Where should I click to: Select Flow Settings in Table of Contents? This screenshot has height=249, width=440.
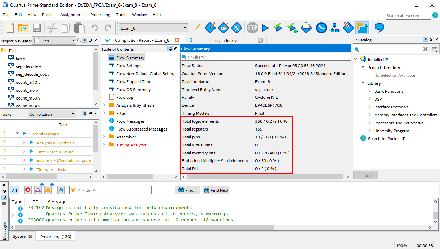pos(129,65)
